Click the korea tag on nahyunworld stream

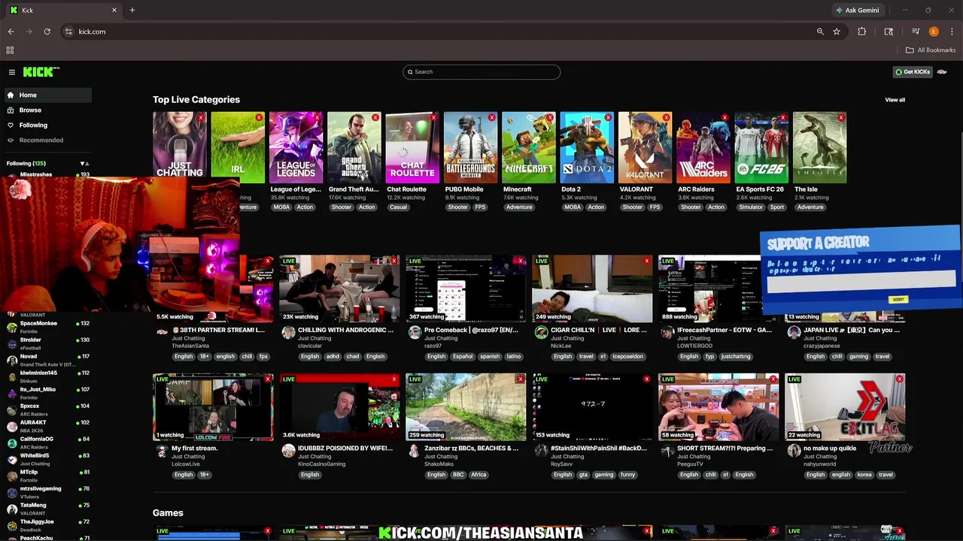(864, 475)
